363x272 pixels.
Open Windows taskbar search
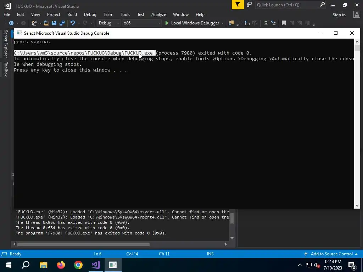[26, 265]
